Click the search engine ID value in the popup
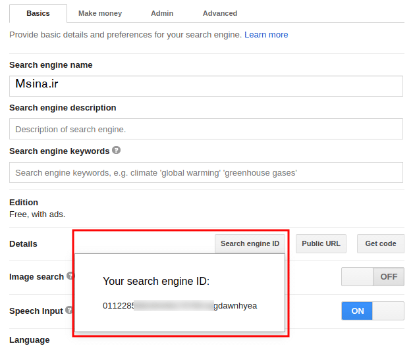Screen dimensions: 415x350 click(180, 306)
